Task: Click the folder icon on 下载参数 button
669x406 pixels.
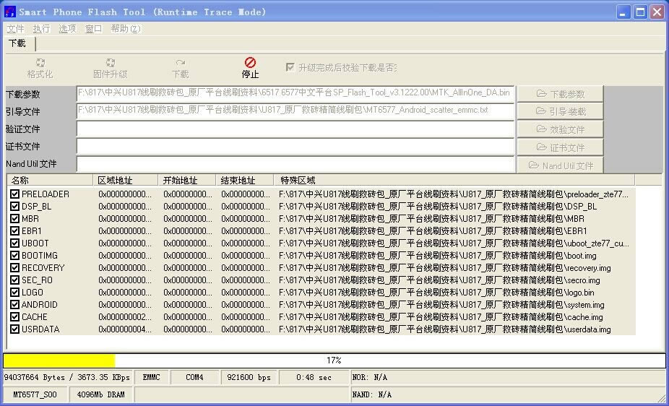Action: click(543, 94)
